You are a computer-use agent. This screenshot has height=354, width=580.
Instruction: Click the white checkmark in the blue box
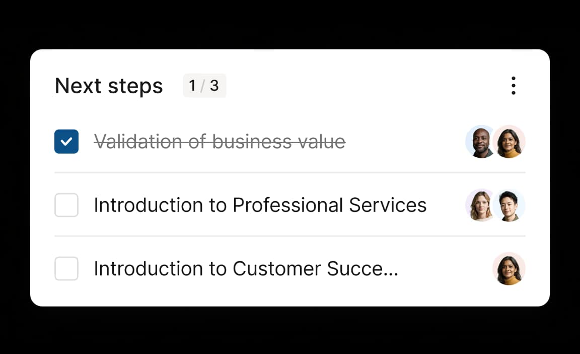[x=66, y=142]
